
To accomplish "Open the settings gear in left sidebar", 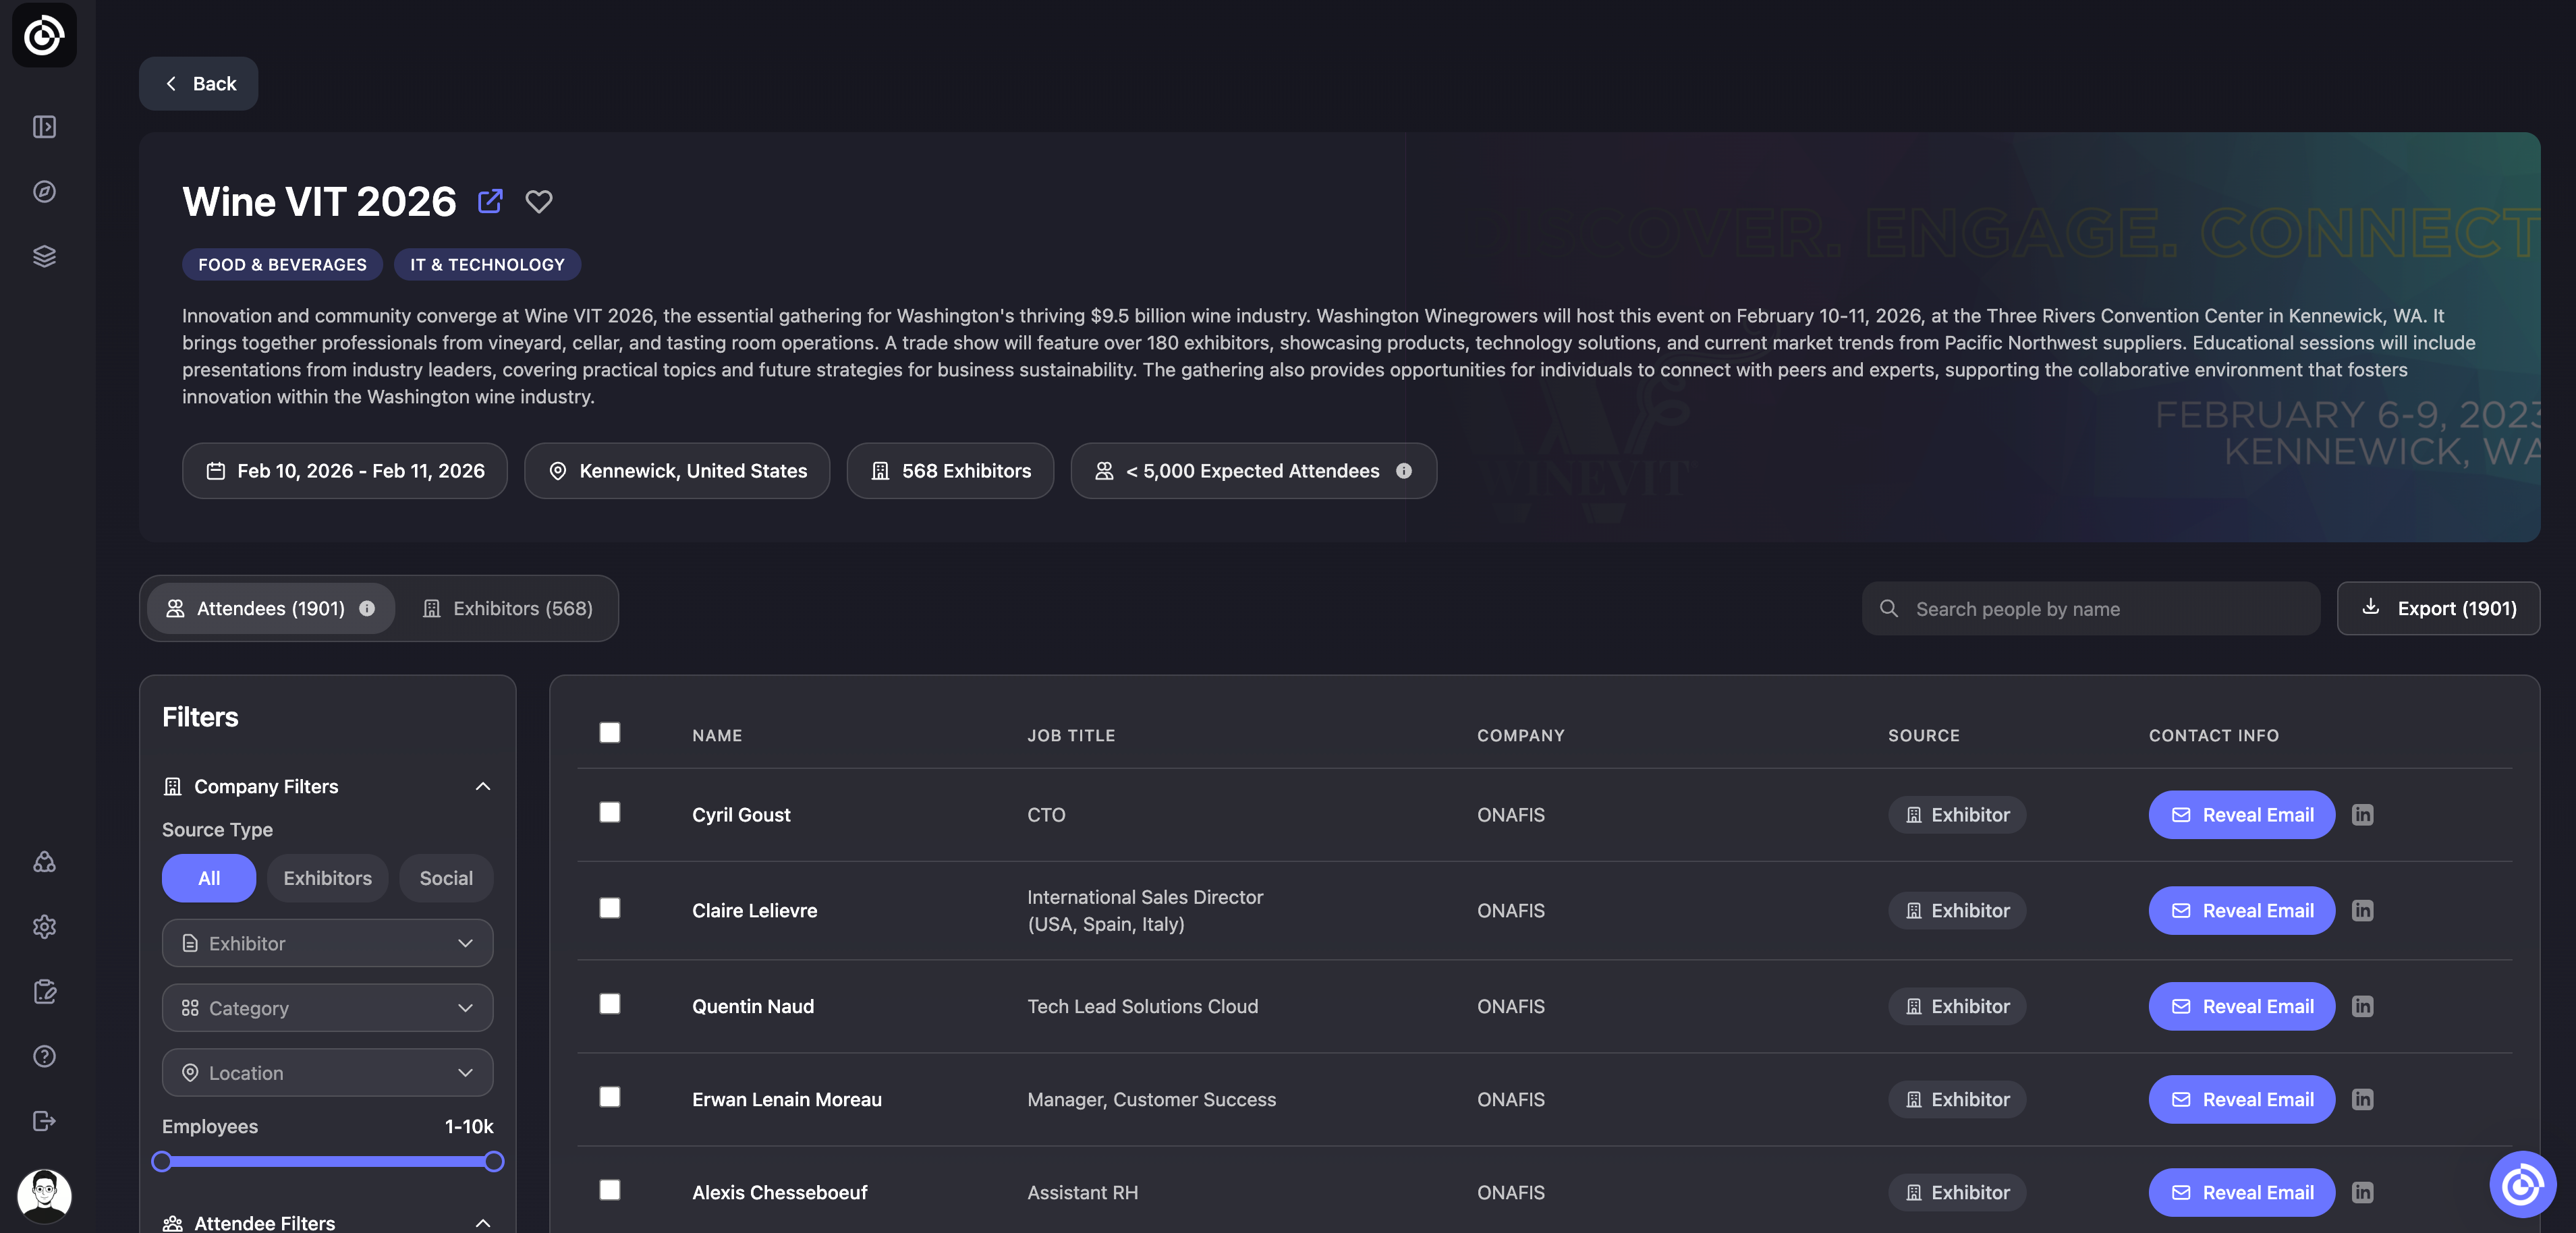I will click(x=44, y=927).
